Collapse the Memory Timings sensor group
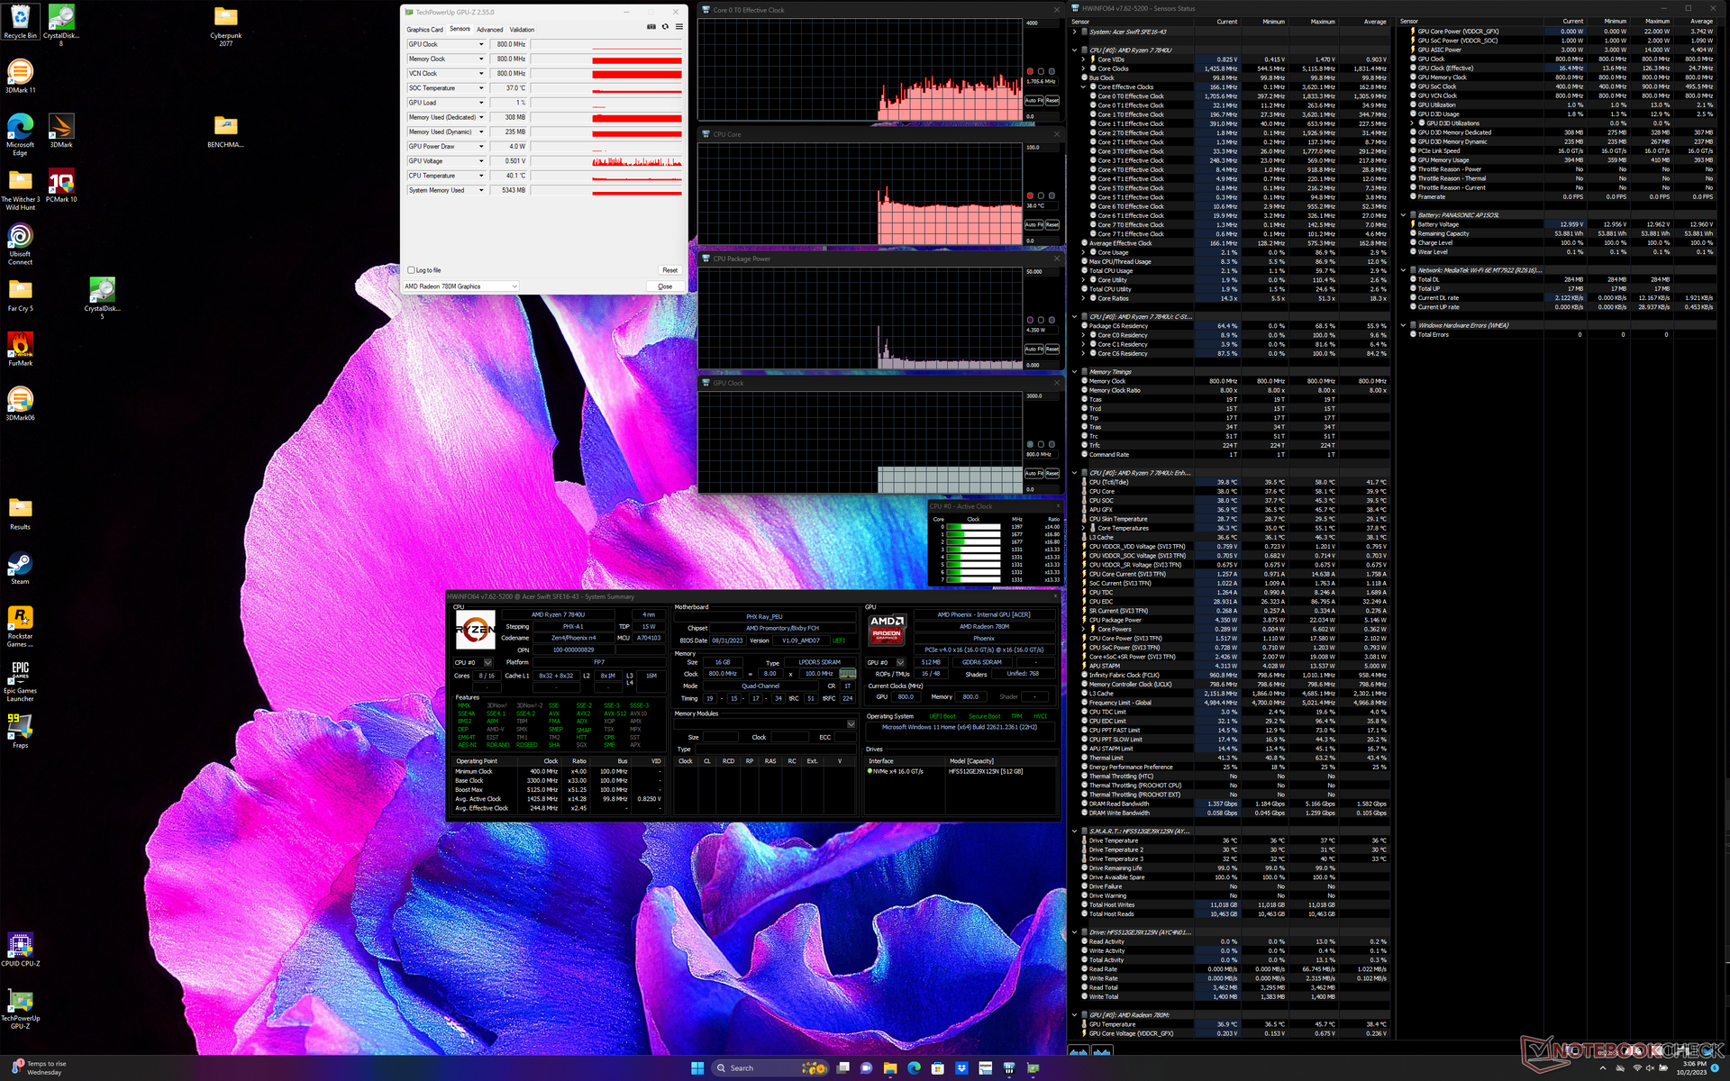The image size is (1730, 1081). pos(1074,372)
